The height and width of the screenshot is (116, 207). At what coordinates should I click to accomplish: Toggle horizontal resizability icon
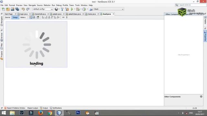[63, 17]
